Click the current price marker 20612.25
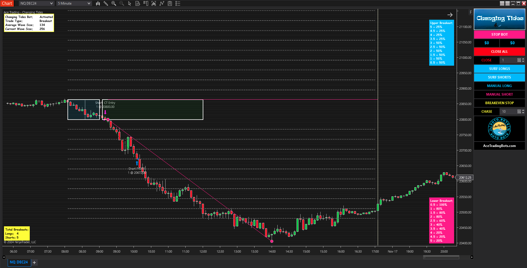Screen dimensions: 527x268 (465, 178)
